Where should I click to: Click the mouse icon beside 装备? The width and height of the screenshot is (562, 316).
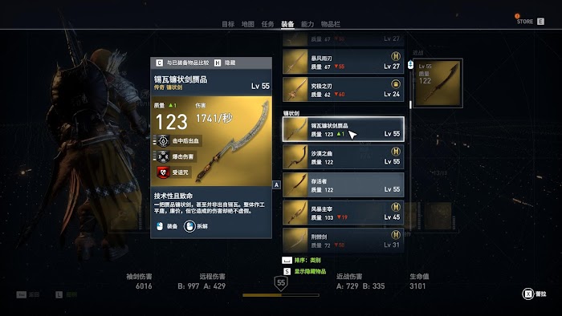point(160,226)
